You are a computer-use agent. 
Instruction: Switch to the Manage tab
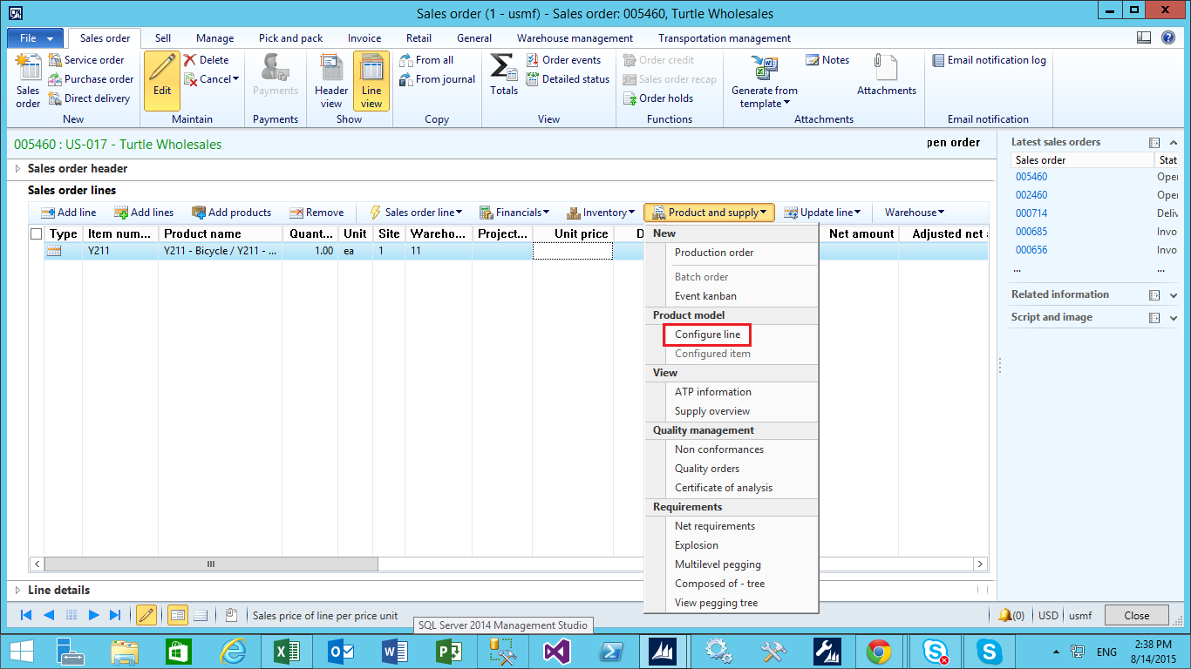click(x=214, y=38)
